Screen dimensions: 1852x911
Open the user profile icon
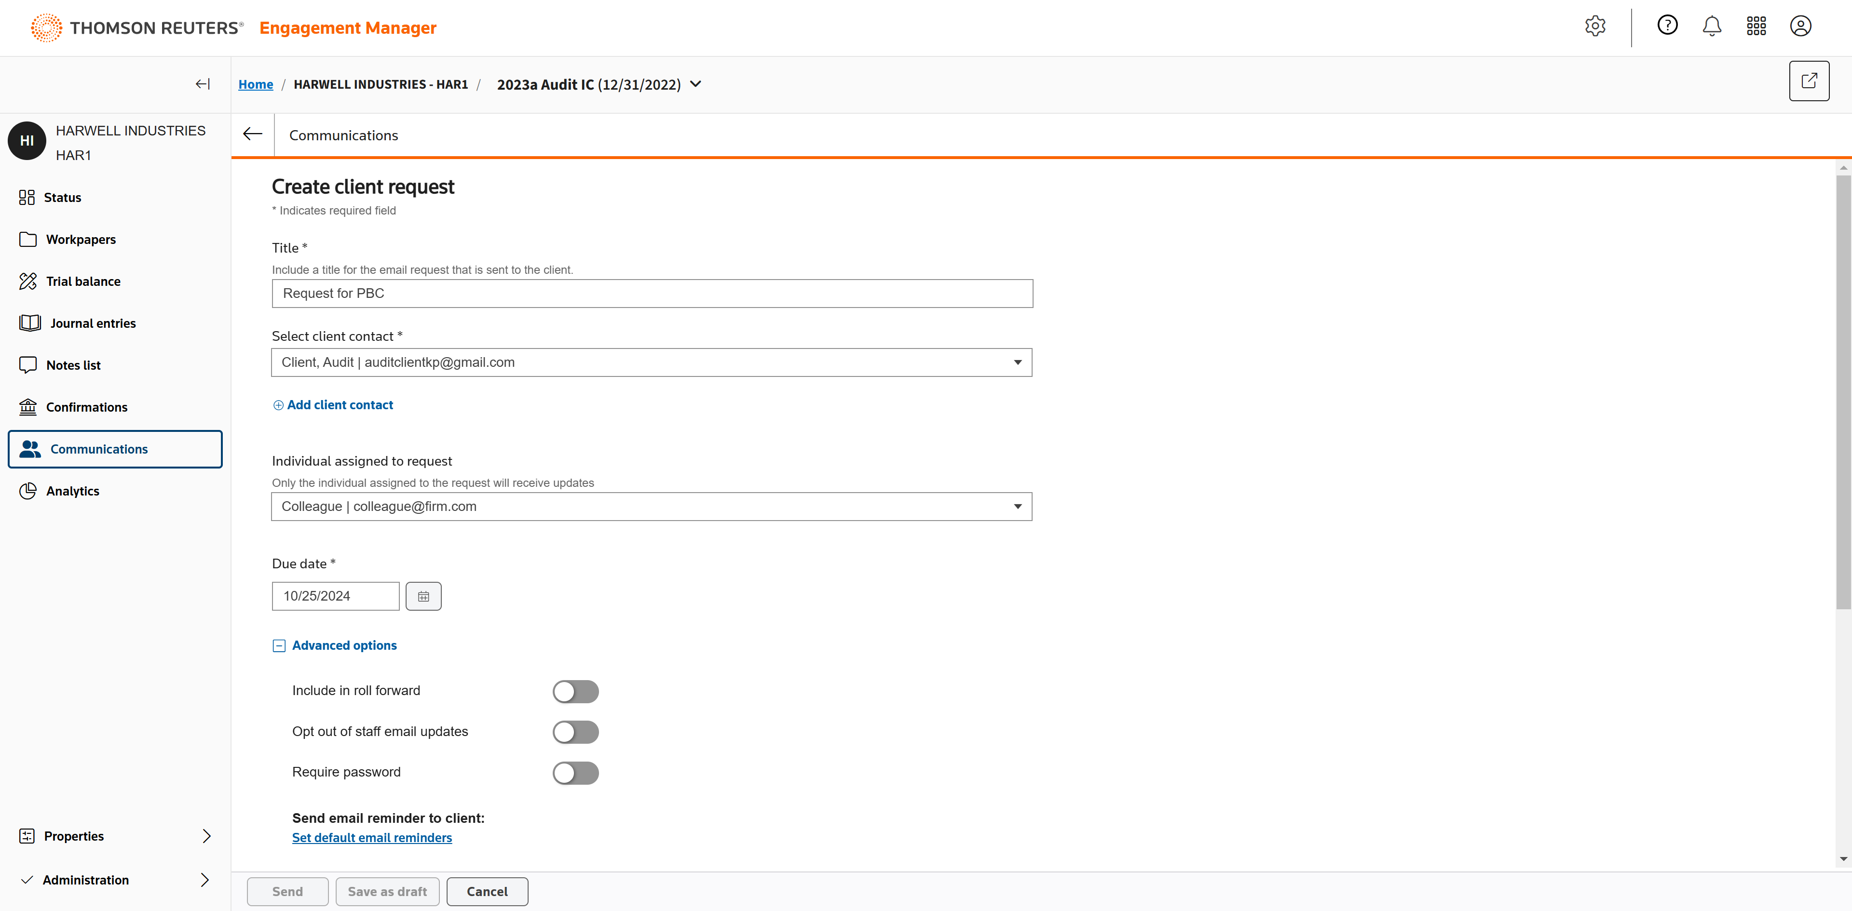(x=1800, y=27)
